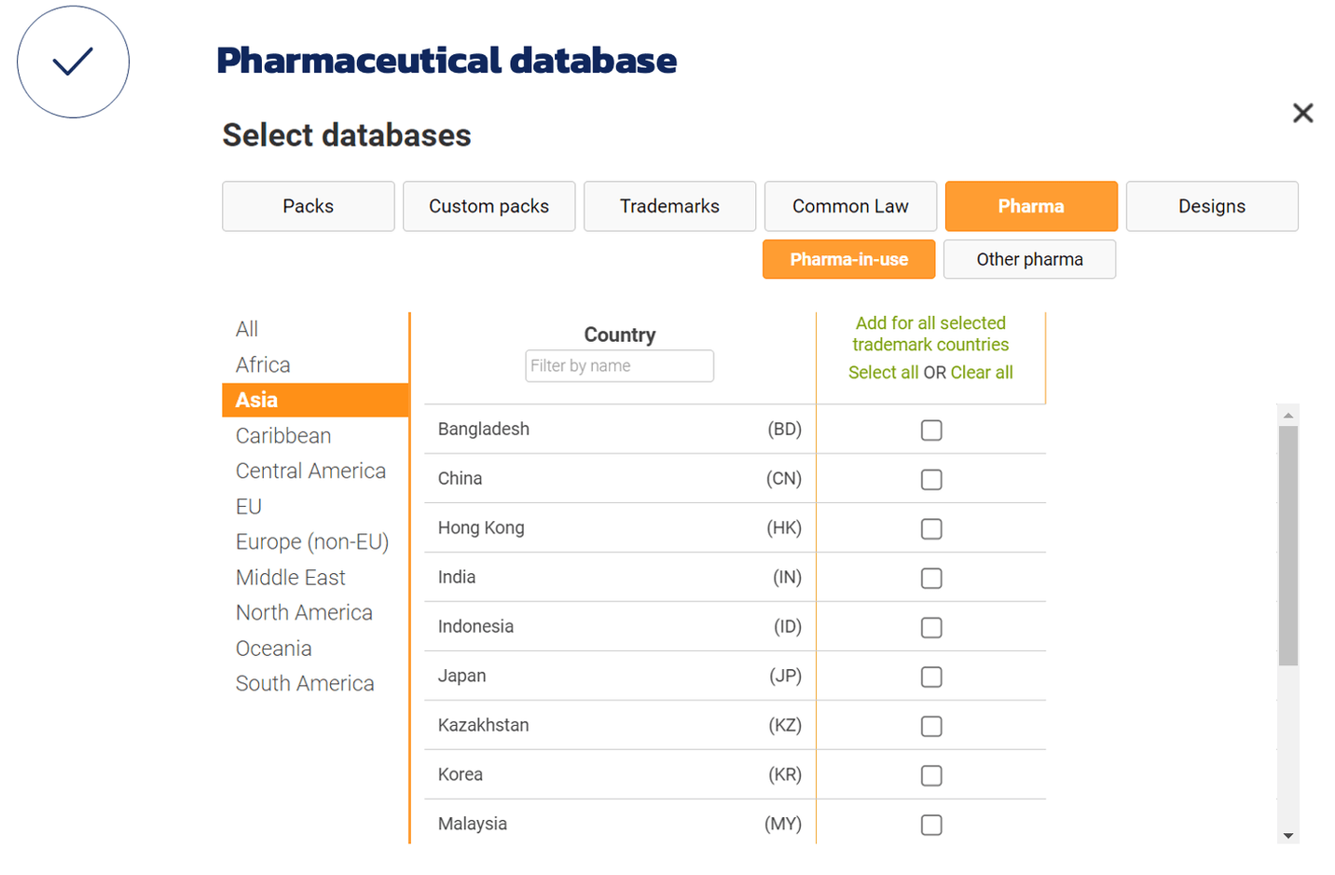Screen dimensions: 1335x875
Task: Toggle the checkbox for Korea
Action: click(x=931, y=775)
